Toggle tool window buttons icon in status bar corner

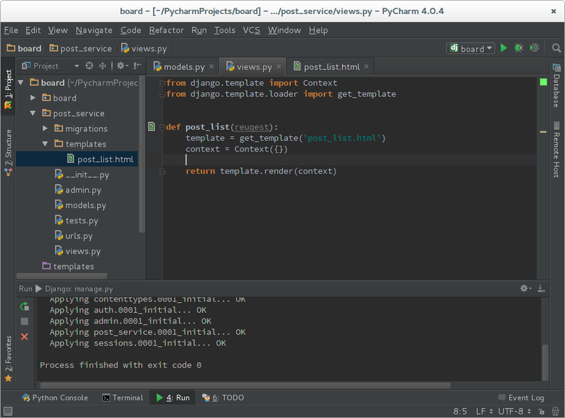point(8,411)
